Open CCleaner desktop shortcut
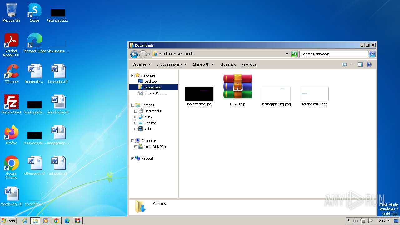This screenshot has width=400, height=225. [x=11, y=74]
